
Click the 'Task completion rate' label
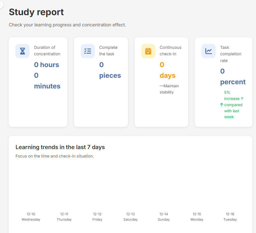(230, 54)
